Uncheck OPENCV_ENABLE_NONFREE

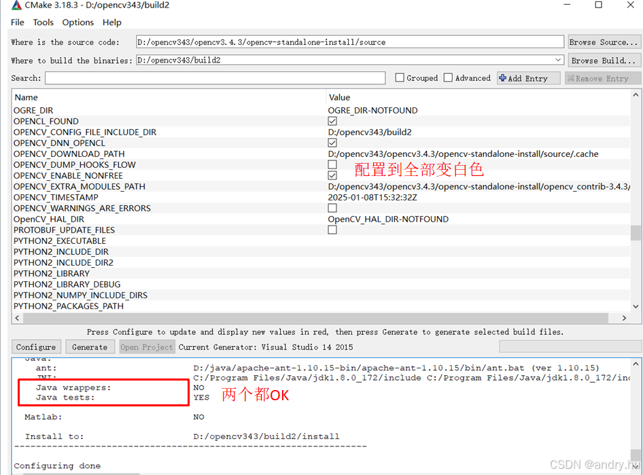click(332, 175)
